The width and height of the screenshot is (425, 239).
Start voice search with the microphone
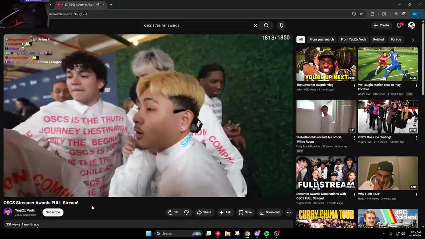(281, 25)
